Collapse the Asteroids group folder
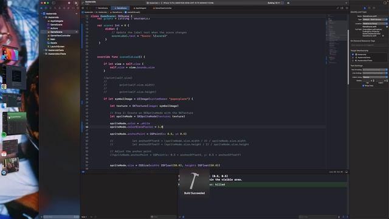This screenshot has height=219, width=389. 44,18
